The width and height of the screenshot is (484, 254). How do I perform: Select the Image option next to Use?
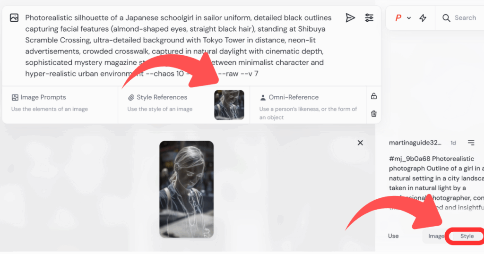436,236
